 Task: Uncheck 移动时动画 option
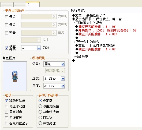6,101
